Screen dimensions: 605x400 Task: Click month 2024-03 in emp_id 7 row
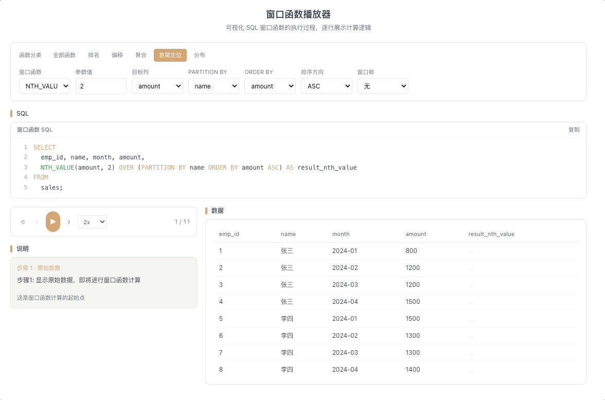click(345, 353)
